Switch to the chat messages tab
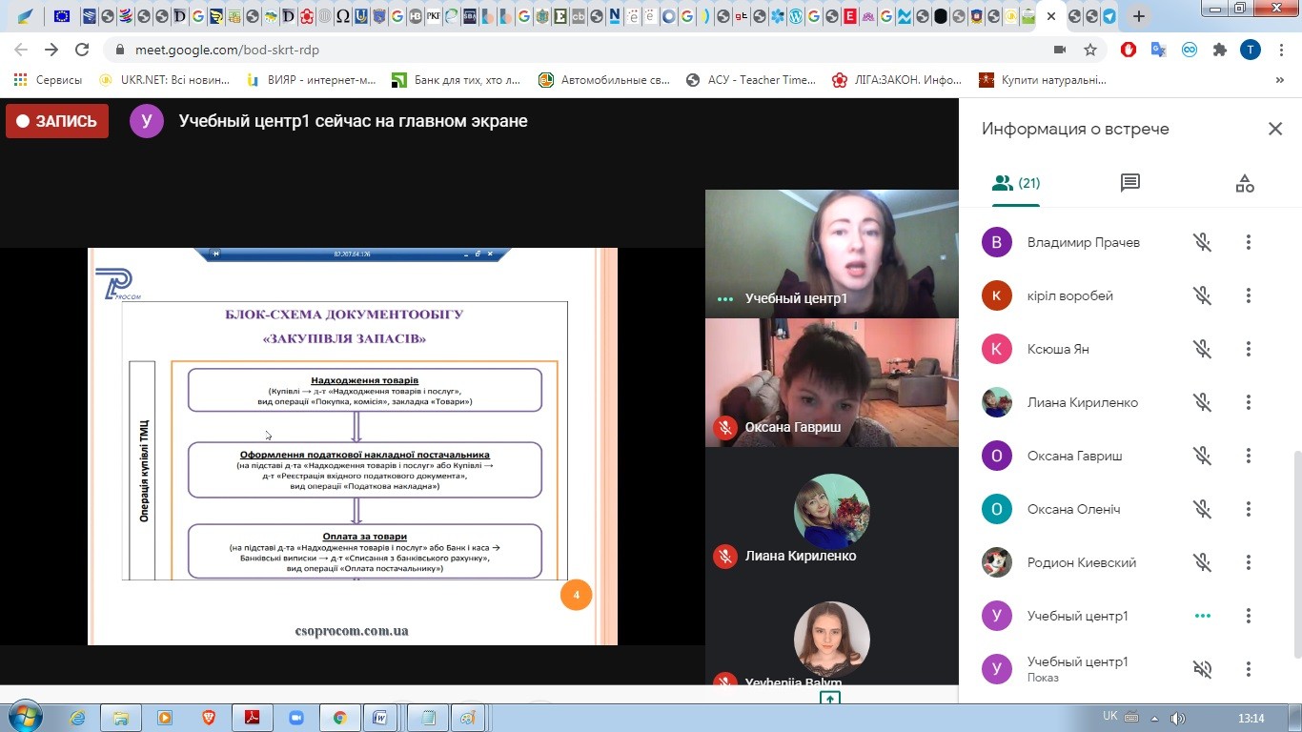Image resolution: width=1302 pixels, height=732 pixels. pos(1130,183)
